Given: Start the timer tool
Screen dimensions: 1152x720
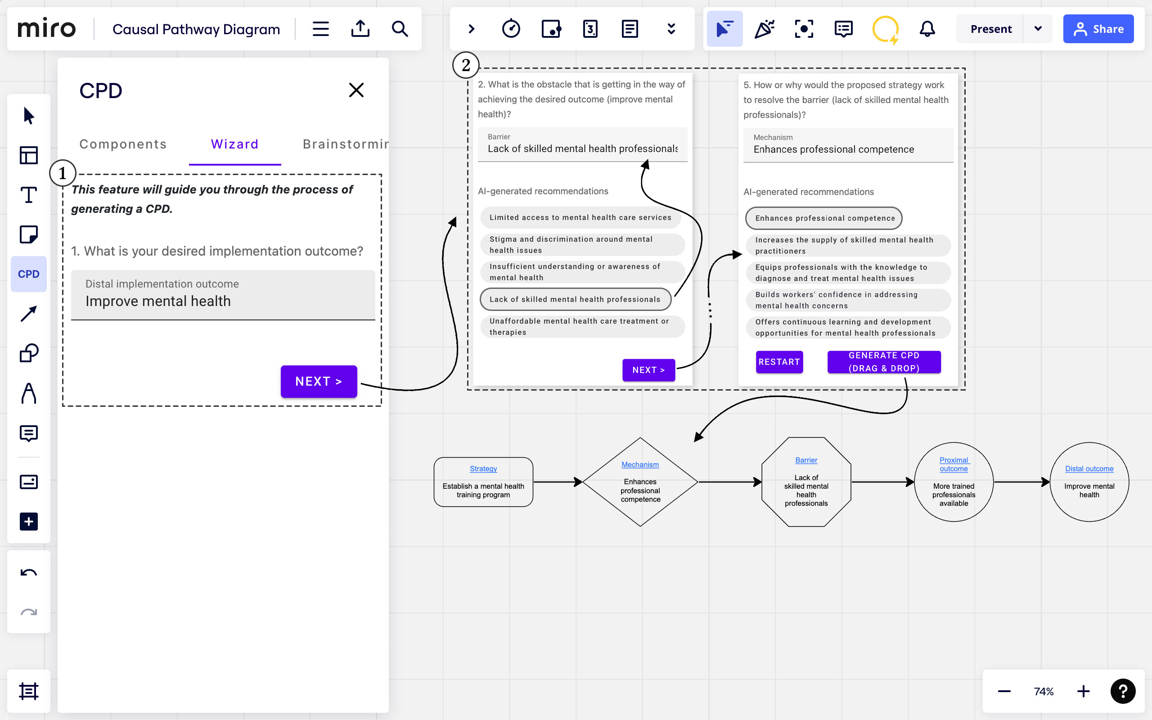Looking at the screenshot, I should [x=511, y=29].
